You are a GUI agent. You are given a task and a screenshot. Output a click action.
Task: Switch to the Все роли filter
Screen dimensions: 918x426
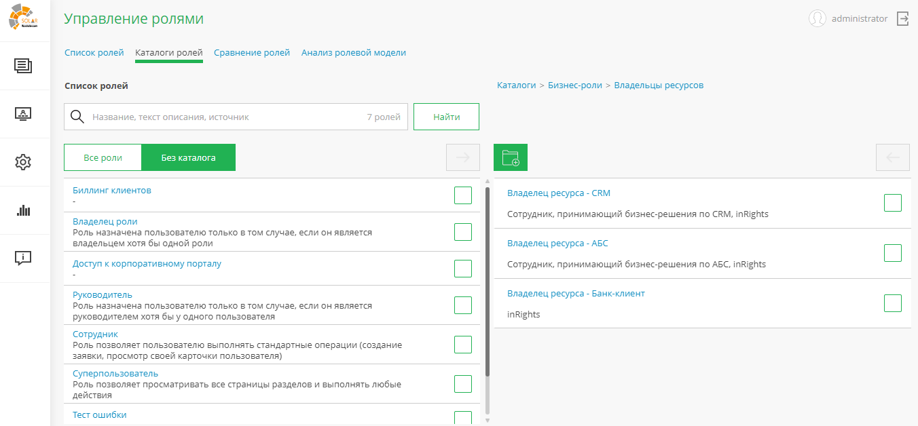tap(103, 157)
